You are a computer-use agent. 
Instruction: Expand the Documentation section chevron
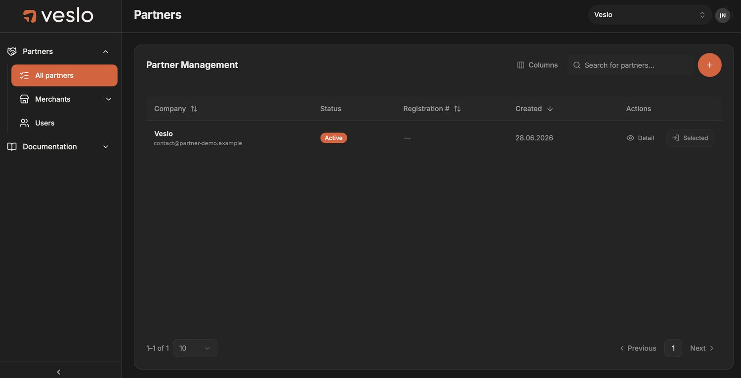105,147
